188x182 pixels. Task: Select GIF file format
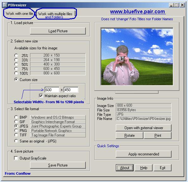[16, 122]
